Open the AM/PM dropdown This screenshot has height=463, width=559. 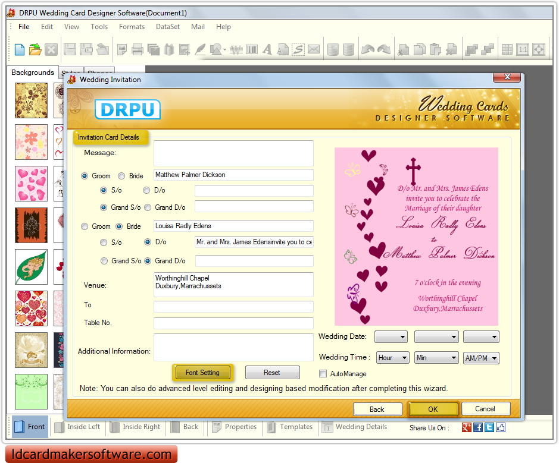[x=481, y=358]
